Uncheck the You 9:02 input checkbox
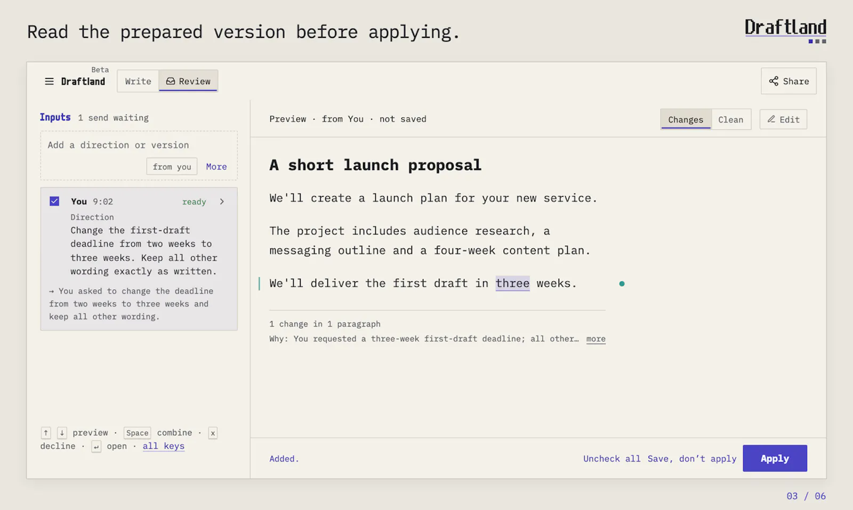Screen dimensions: 853x510 tap(54, 201)
